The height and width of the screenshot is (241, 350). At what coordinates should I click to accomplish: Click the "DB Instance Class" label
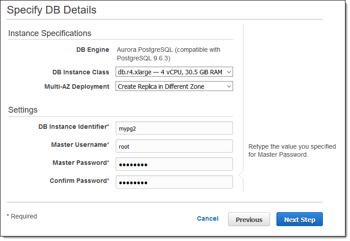[81, 72]
